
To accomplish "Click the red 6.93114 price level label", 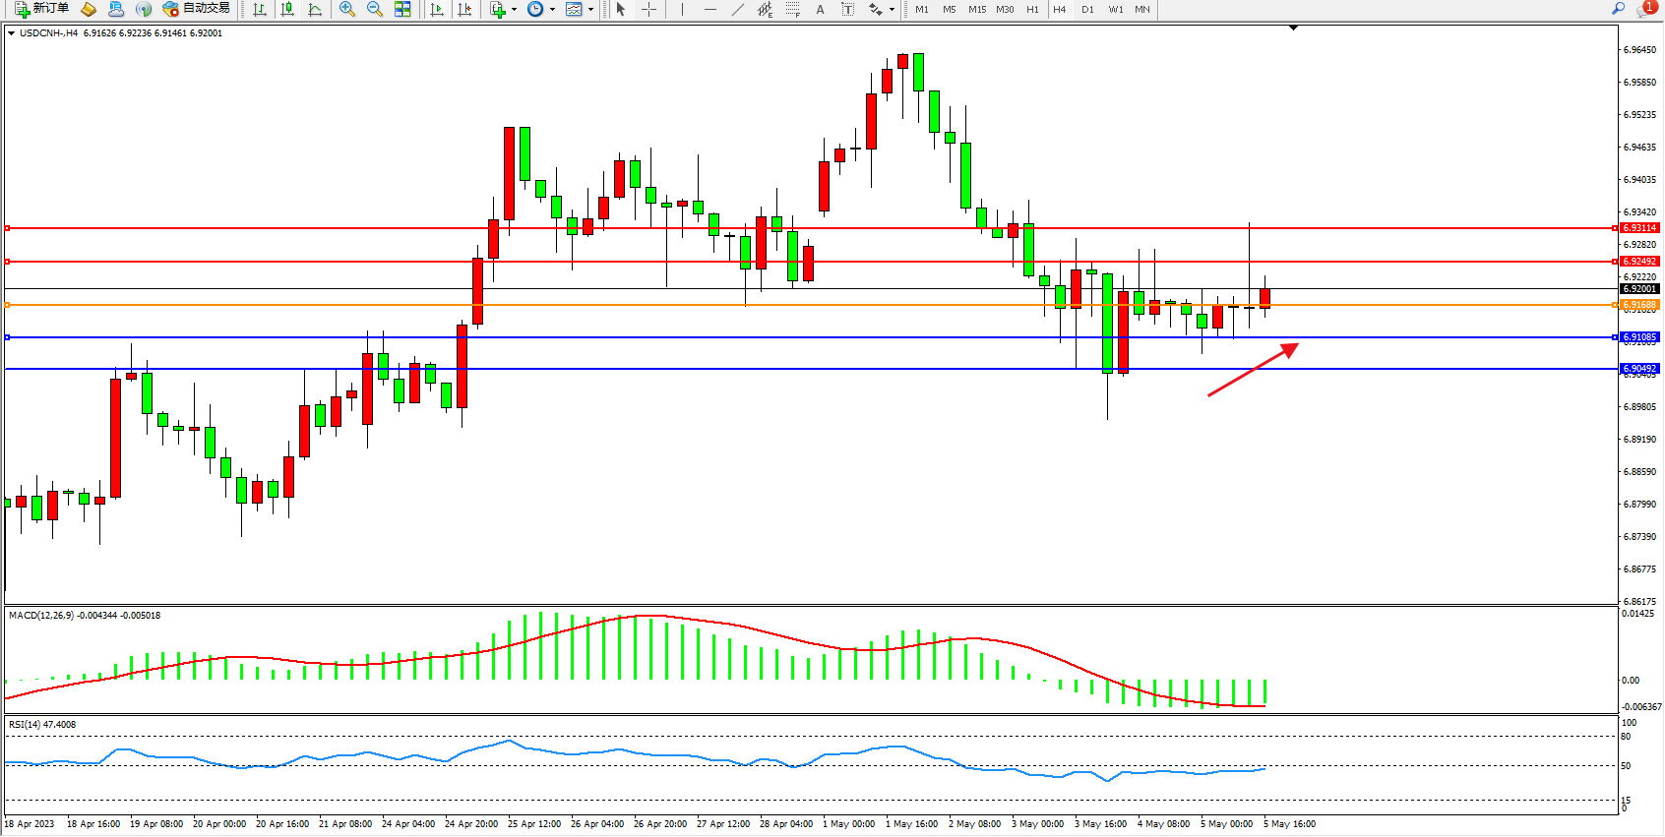I will (1639, 228).
